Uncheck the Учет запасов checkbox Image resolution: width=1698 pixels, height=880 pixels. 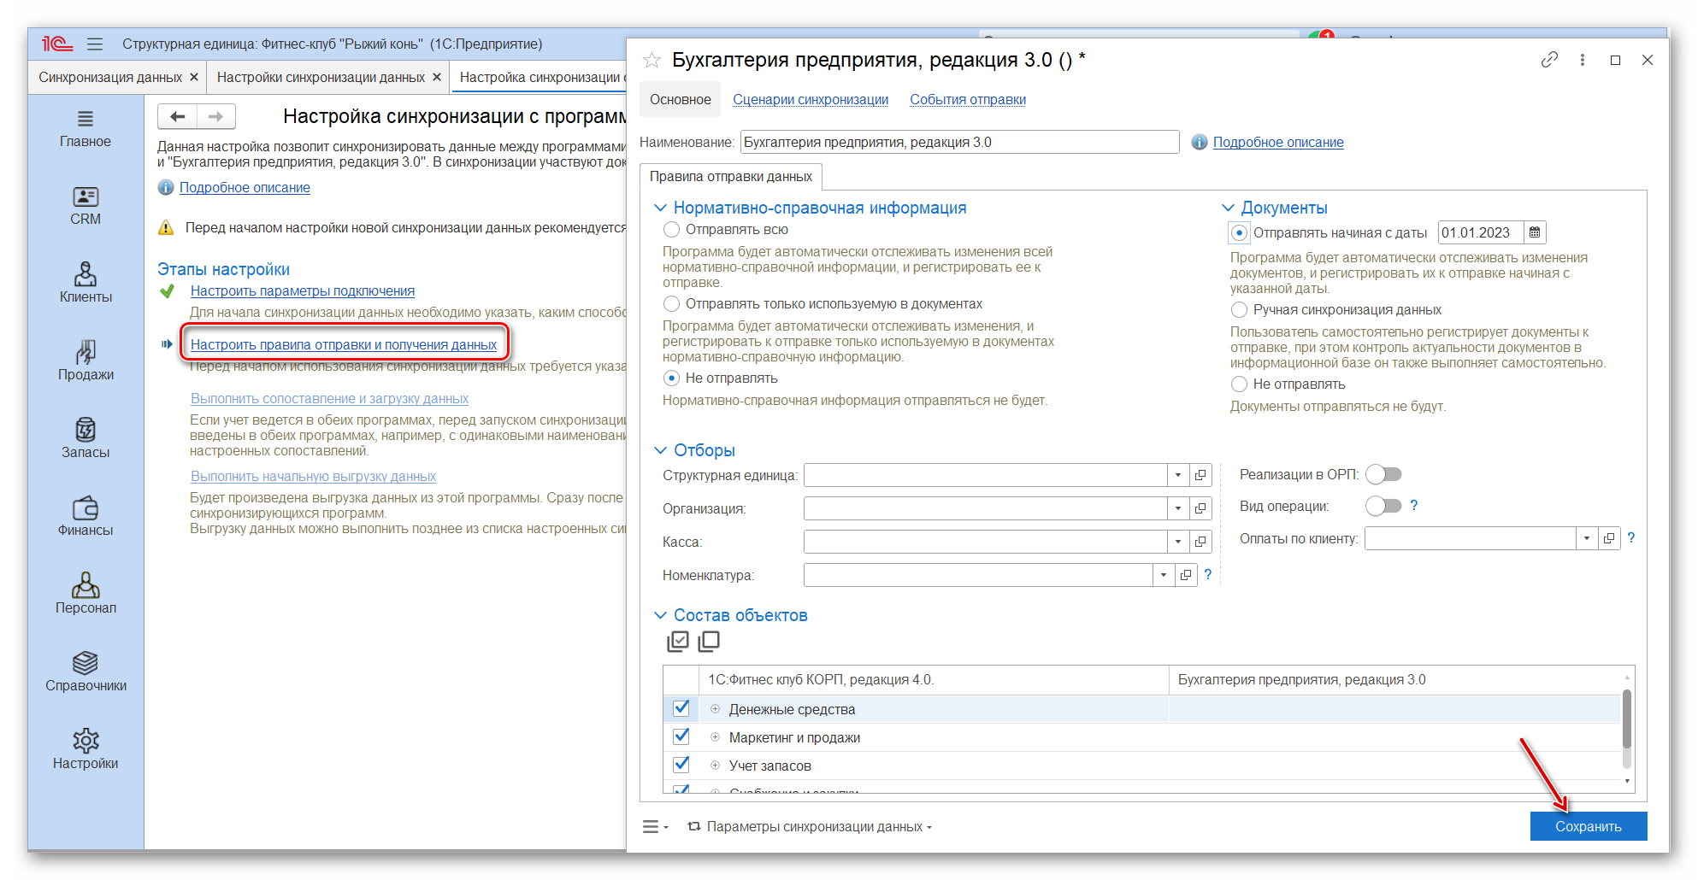[681, 765]
